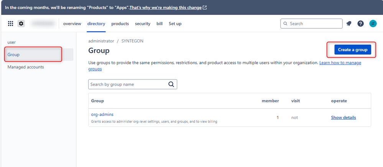This screenshot has height=167, width=383.
Task: Select user in the sidebar
Action: [12, 42]
